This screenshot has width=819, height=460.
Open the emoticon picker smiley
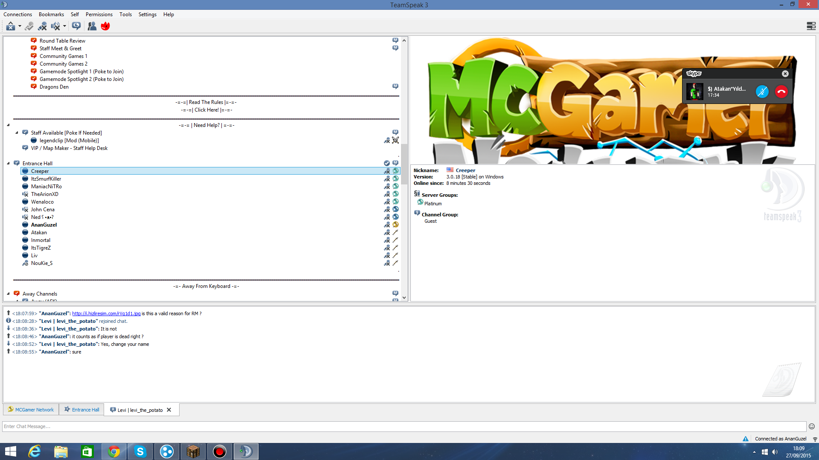tap(812, 426)
